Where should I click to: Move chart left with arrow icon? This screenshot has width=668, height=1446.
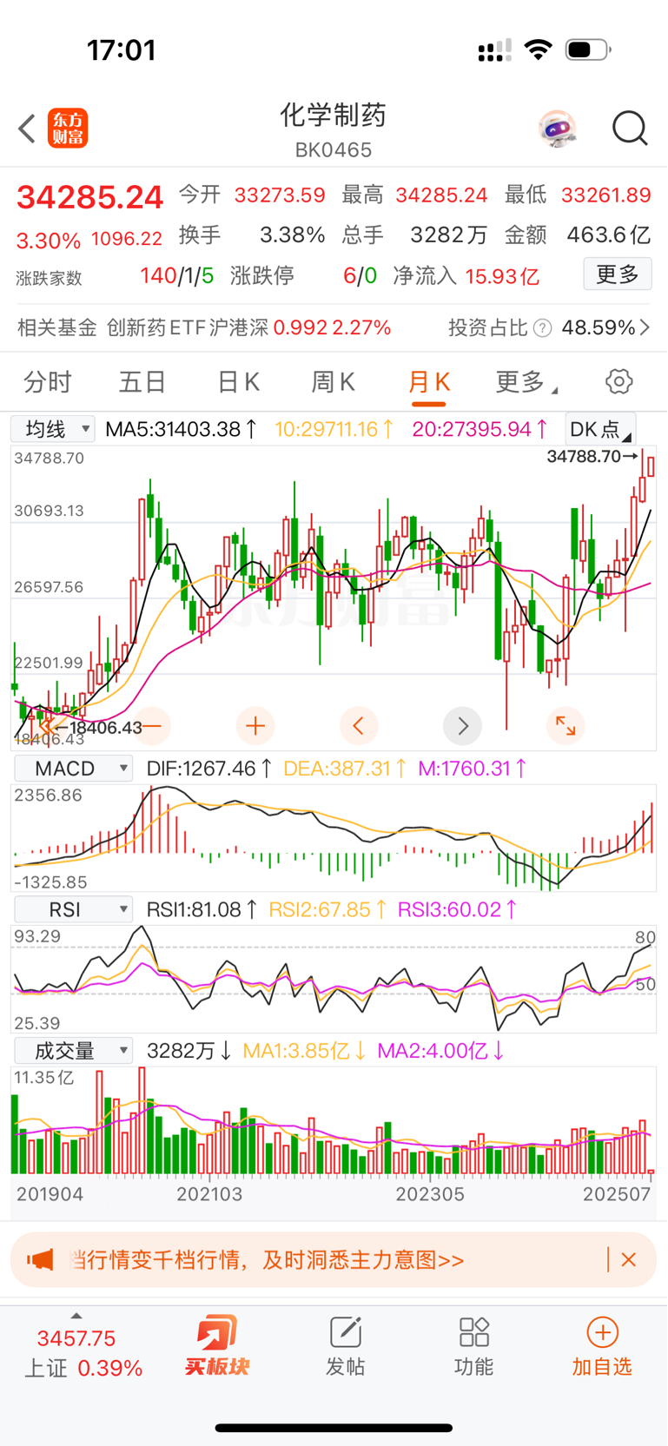(x=359, y=725)
